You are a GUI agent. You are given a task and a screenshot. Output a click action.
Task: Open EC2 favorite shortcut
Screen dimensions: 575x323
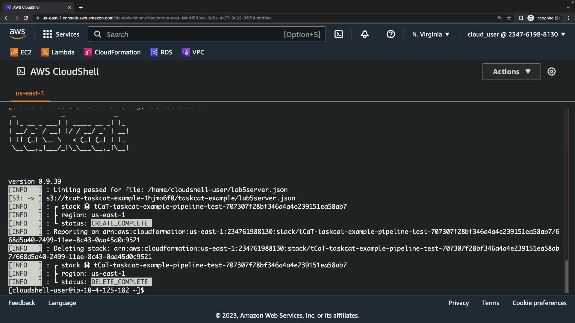coord(21,52)
